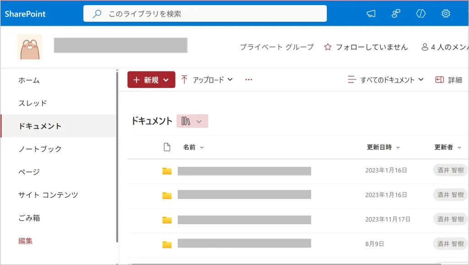This screenshot has height=265, width=469.
Task: Go to ごみ箱 in the sidebar
Action: pyautogui.click(x=29, y=218)
